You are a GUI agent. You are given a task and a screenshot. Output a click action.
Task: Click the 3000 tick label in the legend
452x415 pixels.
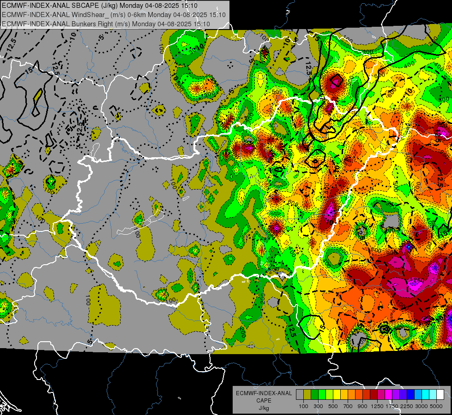422,406
